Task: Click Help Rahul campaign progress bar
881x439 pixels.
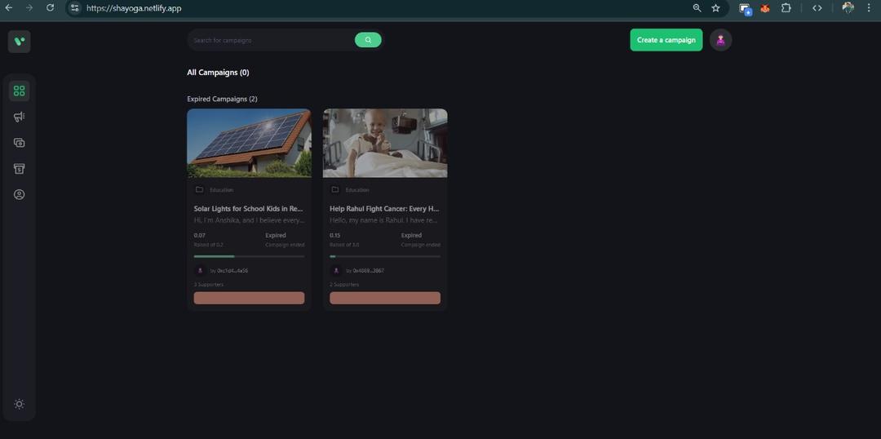Action: (x=385, y=256)
